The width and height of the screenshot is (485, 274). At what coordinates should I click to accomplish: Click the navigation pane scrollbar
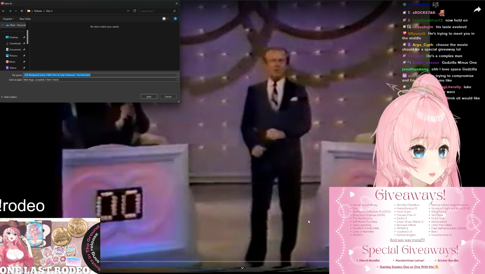coord(27,37)
